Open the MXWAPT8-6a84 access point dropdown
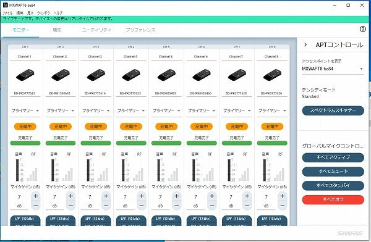 tap(333, 69)
